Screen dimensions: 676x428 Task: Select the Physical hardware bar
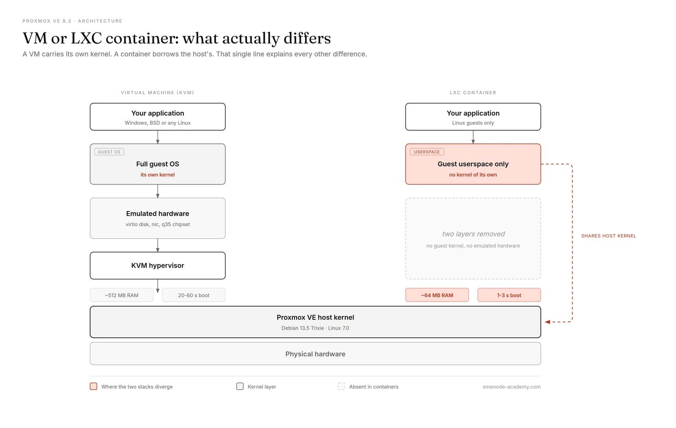315,354
